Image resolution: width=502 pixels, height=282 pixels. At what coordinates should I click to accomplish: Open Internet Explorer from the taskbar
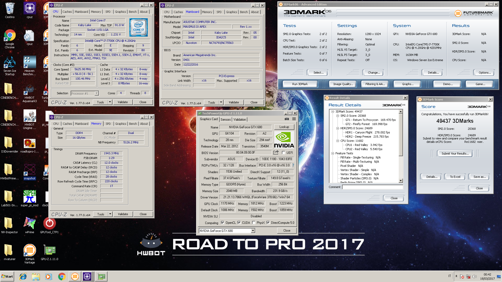(x=23, y=277)
